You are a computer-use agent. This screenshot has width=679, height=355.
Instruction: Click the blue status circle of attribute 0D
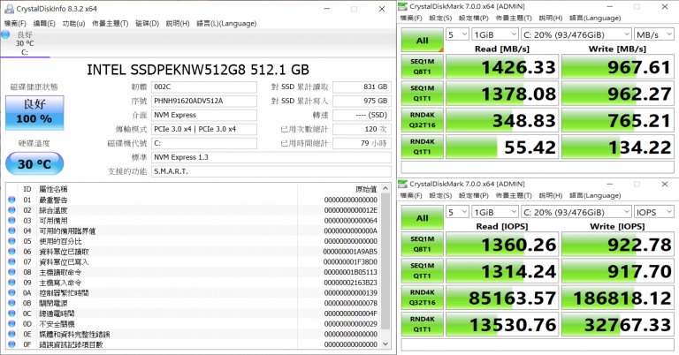click(11, 324)
